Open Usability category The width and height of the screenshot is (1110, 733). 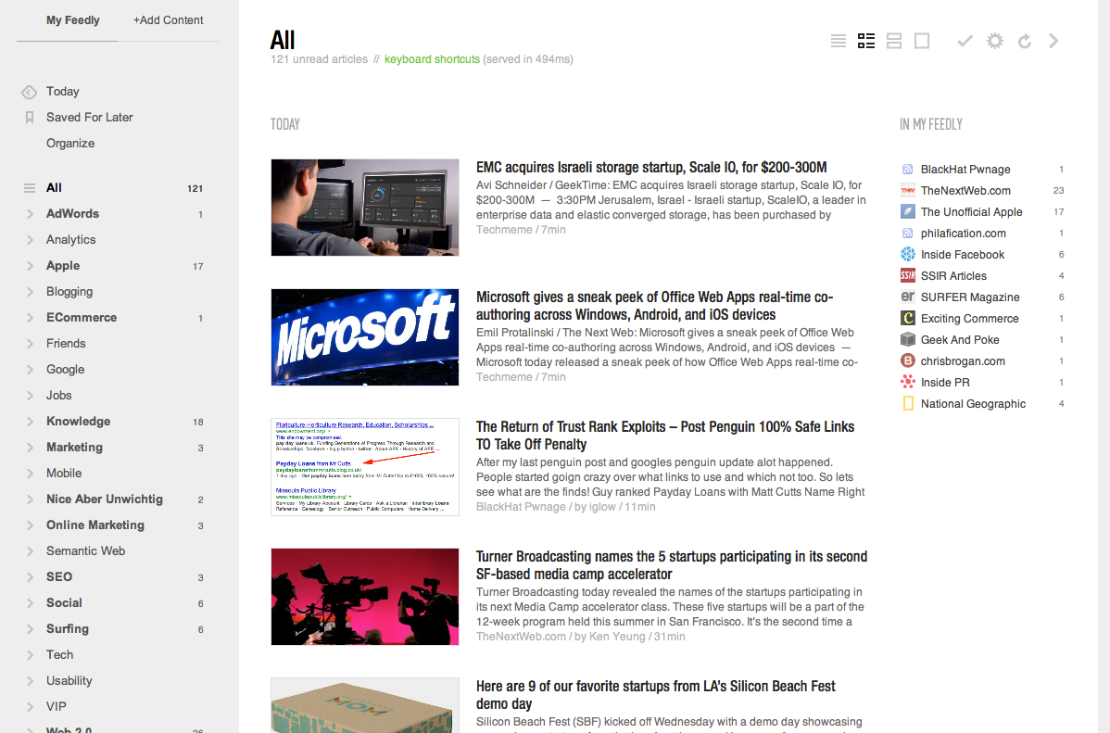pyautogui.click(x=69, y=680)
